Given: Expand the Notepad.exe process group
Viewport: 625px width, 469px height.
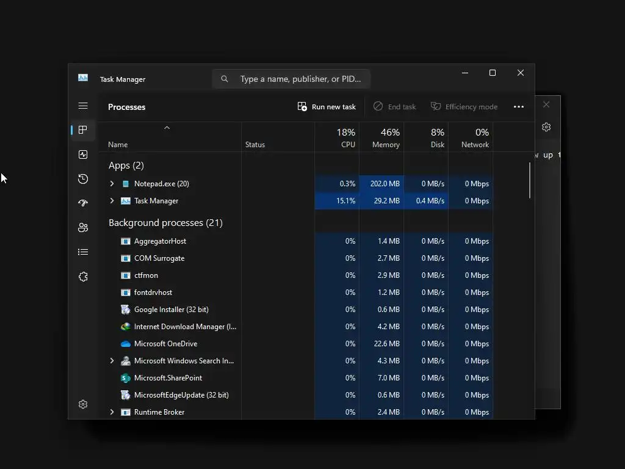Looking at the screenshot, I should 112,183.
